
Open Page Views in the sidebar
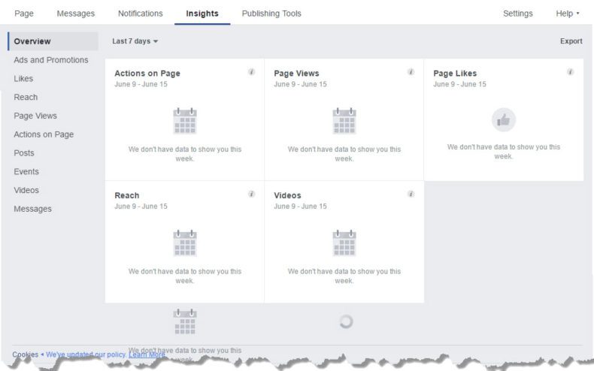coord(35,116)
